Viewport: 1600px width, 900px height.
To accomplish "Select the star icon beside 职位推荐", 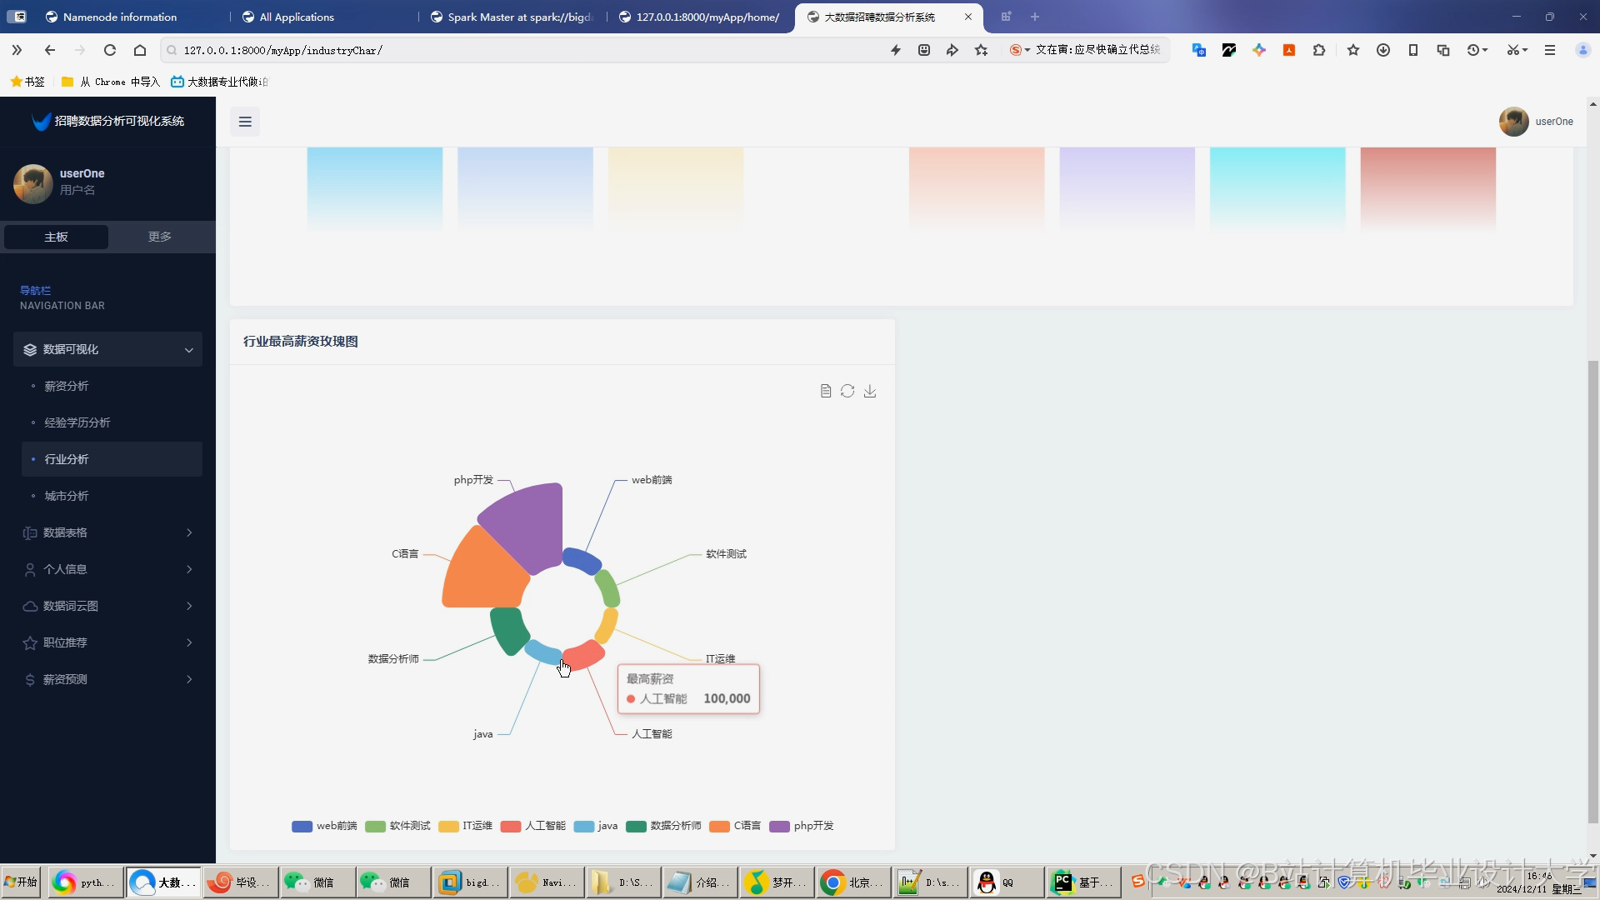I will (29, 642).
